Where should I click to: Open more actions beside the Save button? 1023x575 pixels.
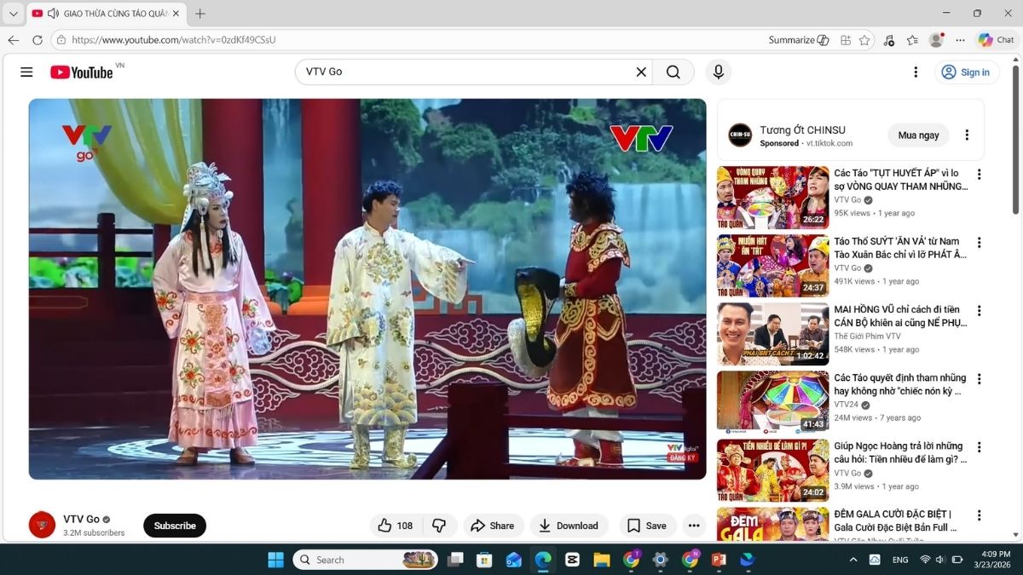(693, 526)
